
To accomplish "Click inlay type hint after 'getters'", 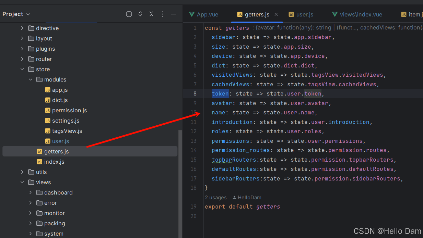I will coord(337,28).
